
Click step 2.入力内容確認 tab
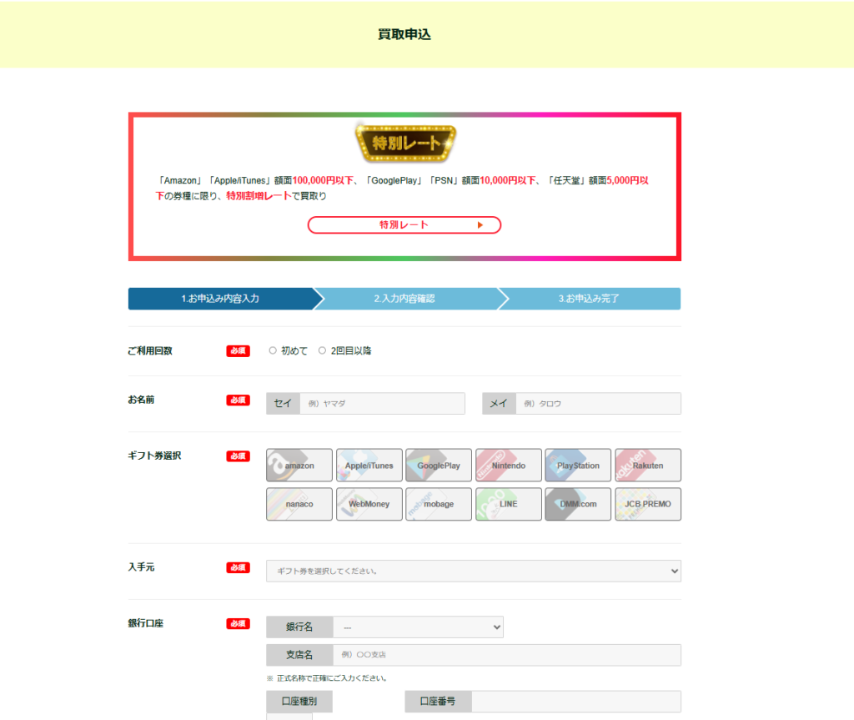pos(404,299)
